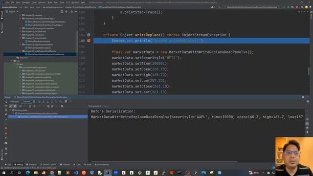Click the red Stop icon in top toolbar
Screen dimensions: 313x176
297,7
